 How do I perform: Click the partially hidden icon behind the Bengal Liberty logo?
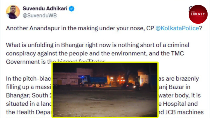coord(190,8)
